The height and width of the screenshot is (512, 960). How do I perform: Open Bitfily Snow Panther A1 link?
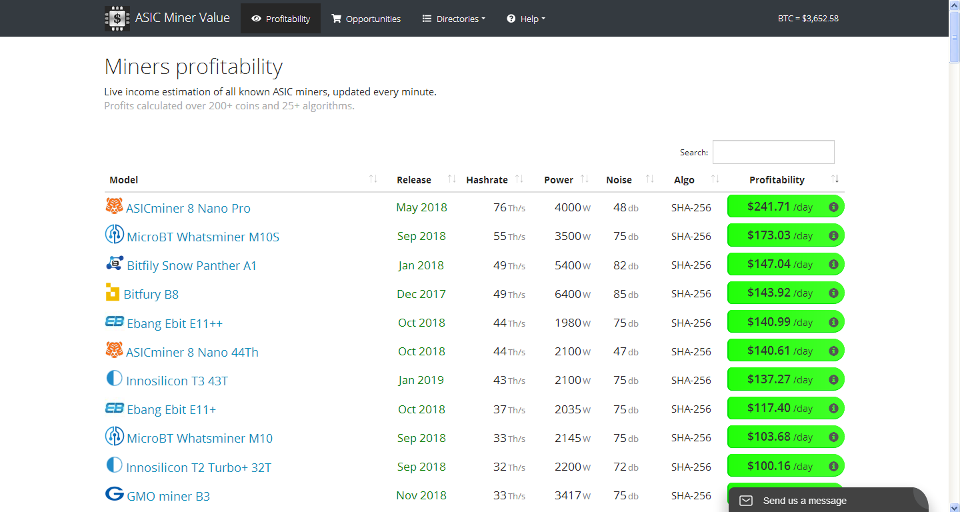(x=192, y=265)
